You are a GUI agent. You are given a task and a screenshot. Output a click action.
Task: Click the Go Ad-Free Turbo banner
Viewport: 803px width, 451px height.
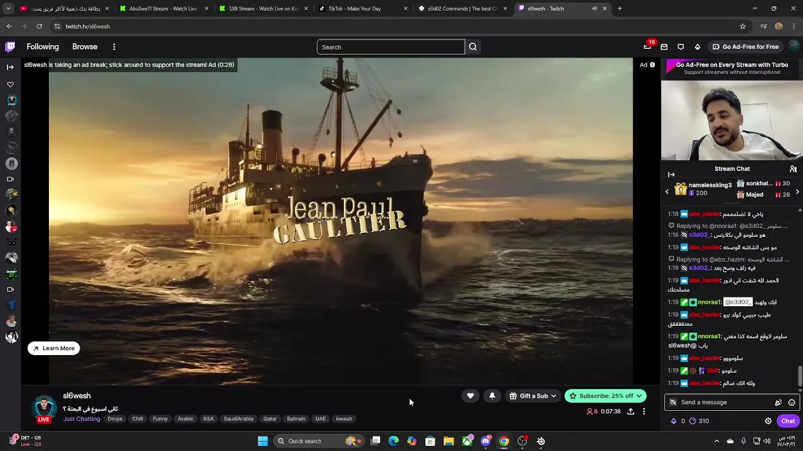pos(732,68)
